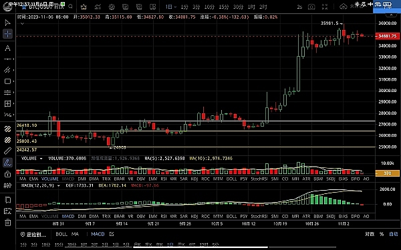Viewport: 401px width, 250px height.
Task: Open the cloud save icon
Action: click(x=344, y=7)
